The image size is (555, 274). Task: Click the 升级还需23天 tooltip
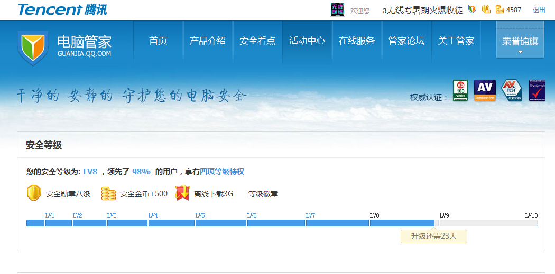(x=434, y=236)
